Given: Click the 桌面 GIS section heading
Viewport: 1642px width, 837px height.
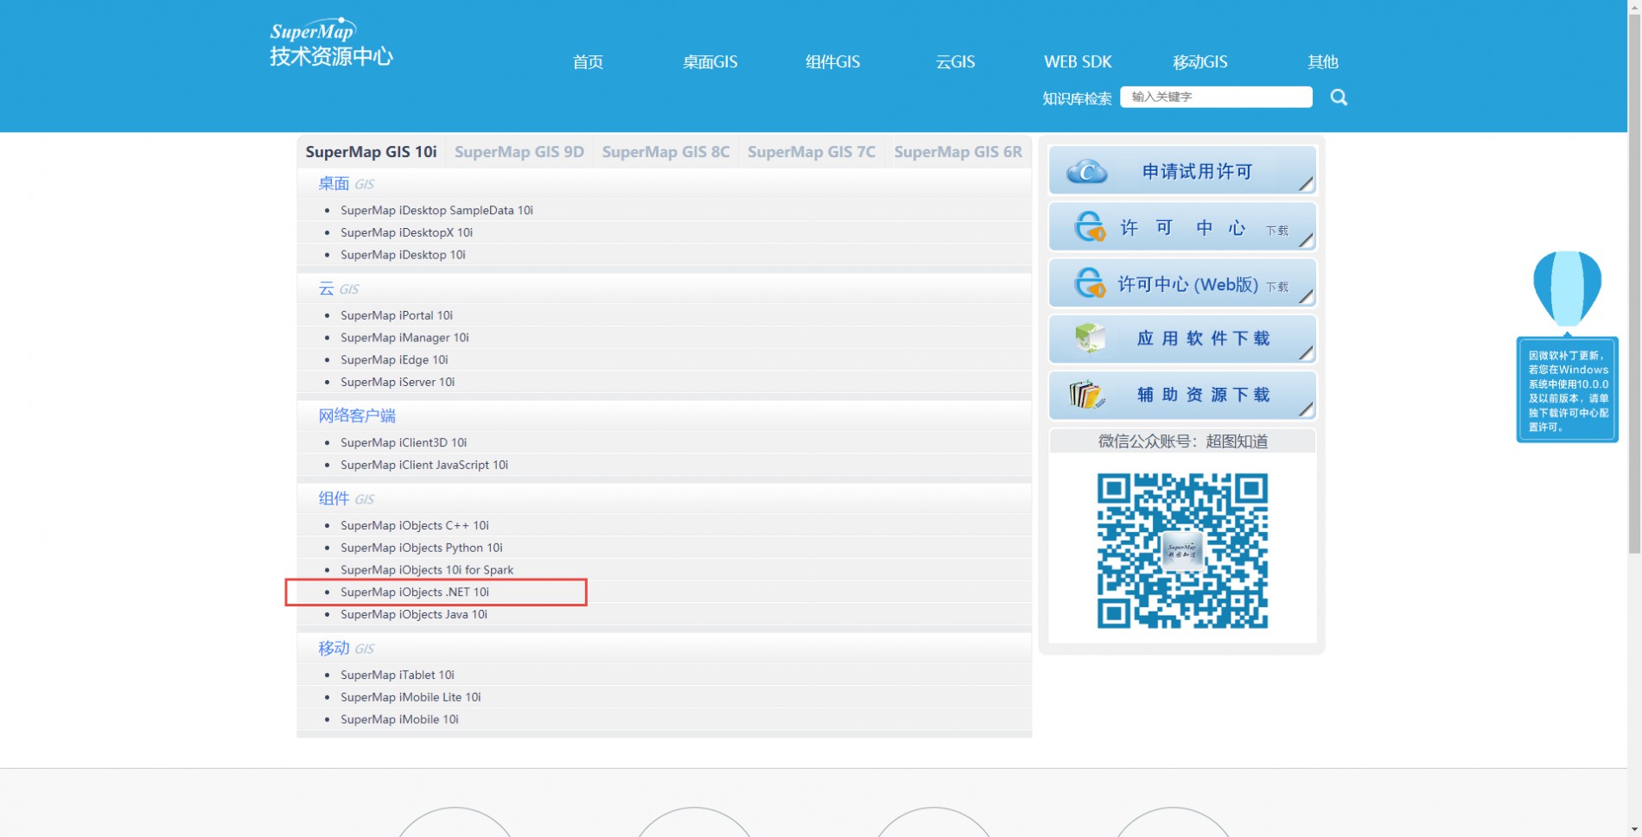Looking at the screenshot, I should point(346,183).
